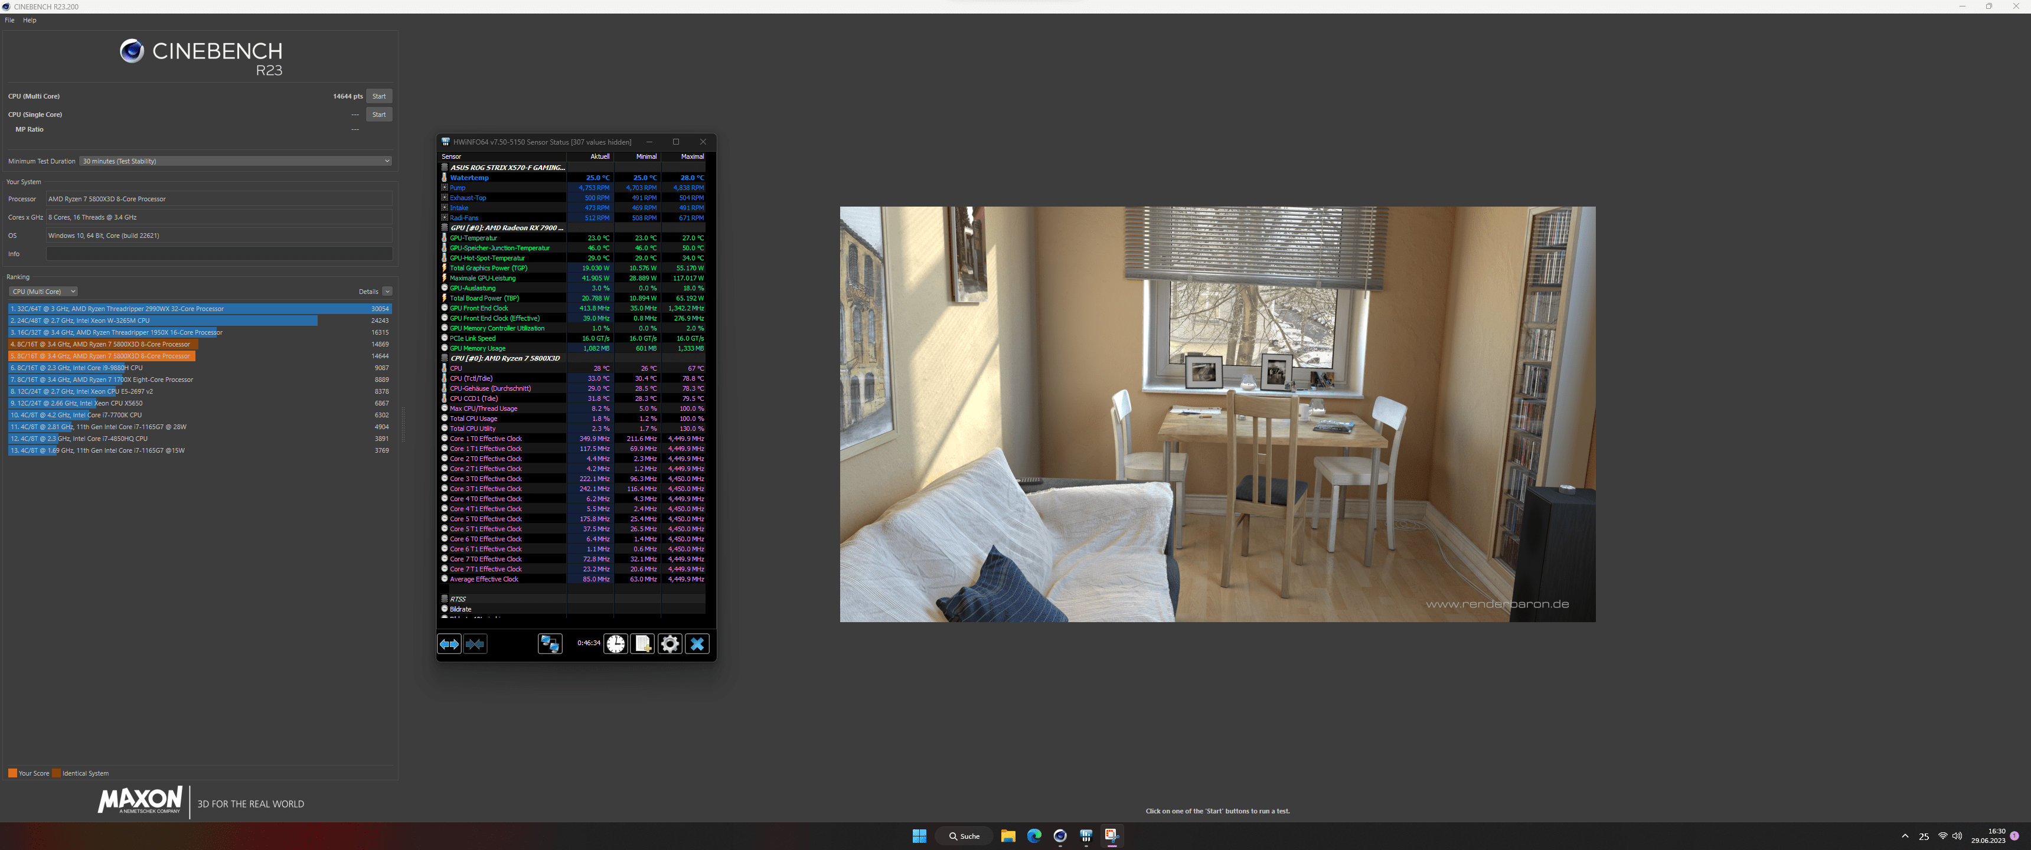Click the Watertemp thermometer icon in HWiNFO
Image resolution: width=2031 pixels, height=850 pixels.
tap(445, 178)
